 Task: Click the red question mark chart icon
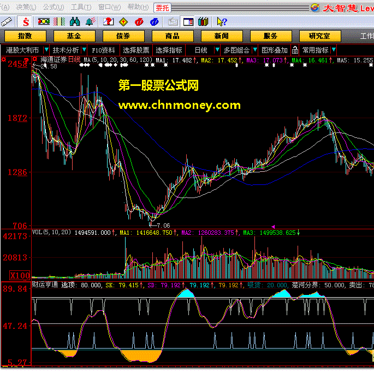pos(108,22)
